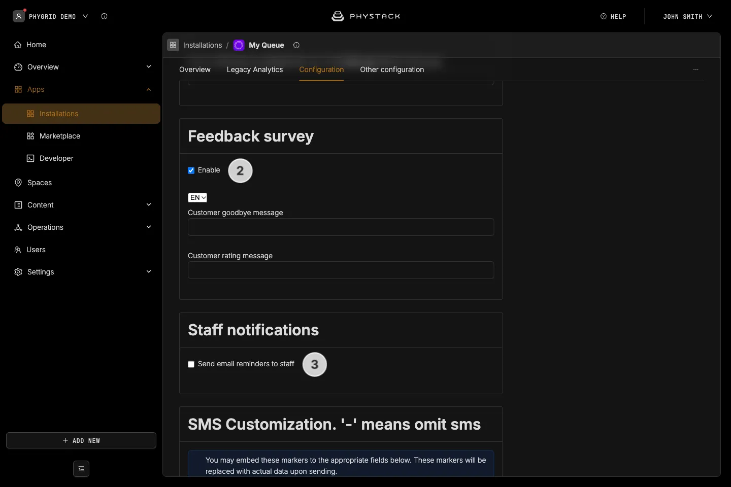Uncheck the Feedback survey Enable checkbox
Viewport: 731px width, 487px height.
tap(191, 170)
